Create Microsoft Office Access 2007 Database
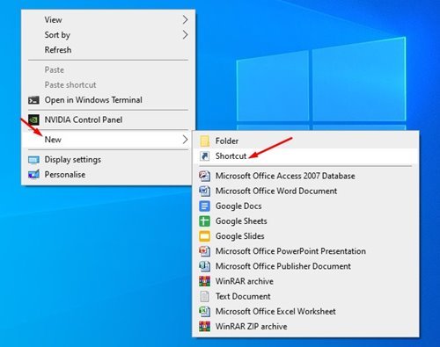440x347 pixels. [305, 176]
